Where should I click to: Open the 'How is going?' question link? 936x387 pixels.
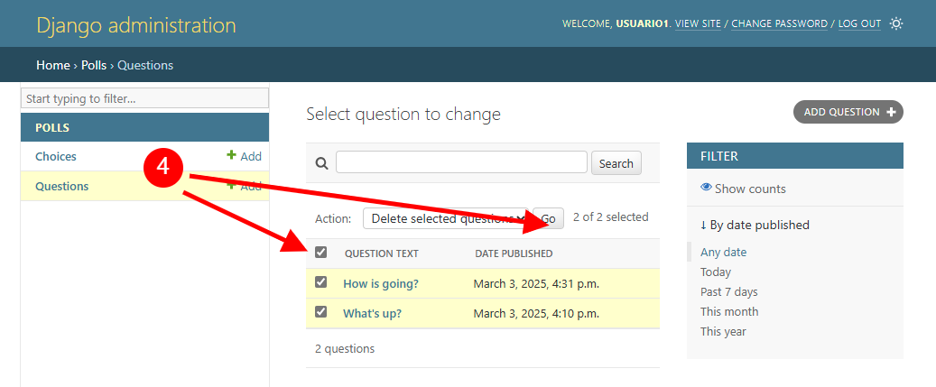381,284
